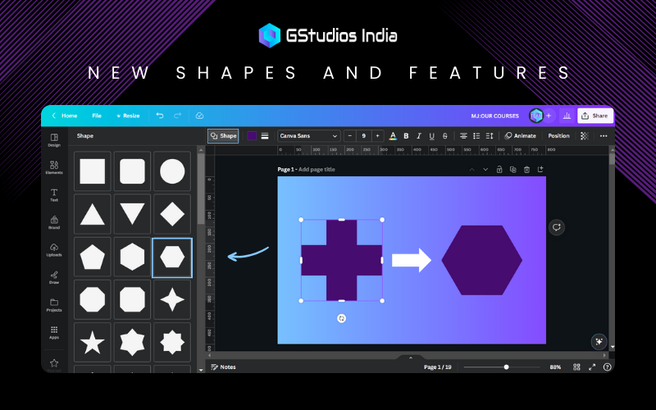This screenshot has width=656, height=410.
Task: Open the Canva Sans font dropdown
Action: pyautogui.click(x=308, y=136)
